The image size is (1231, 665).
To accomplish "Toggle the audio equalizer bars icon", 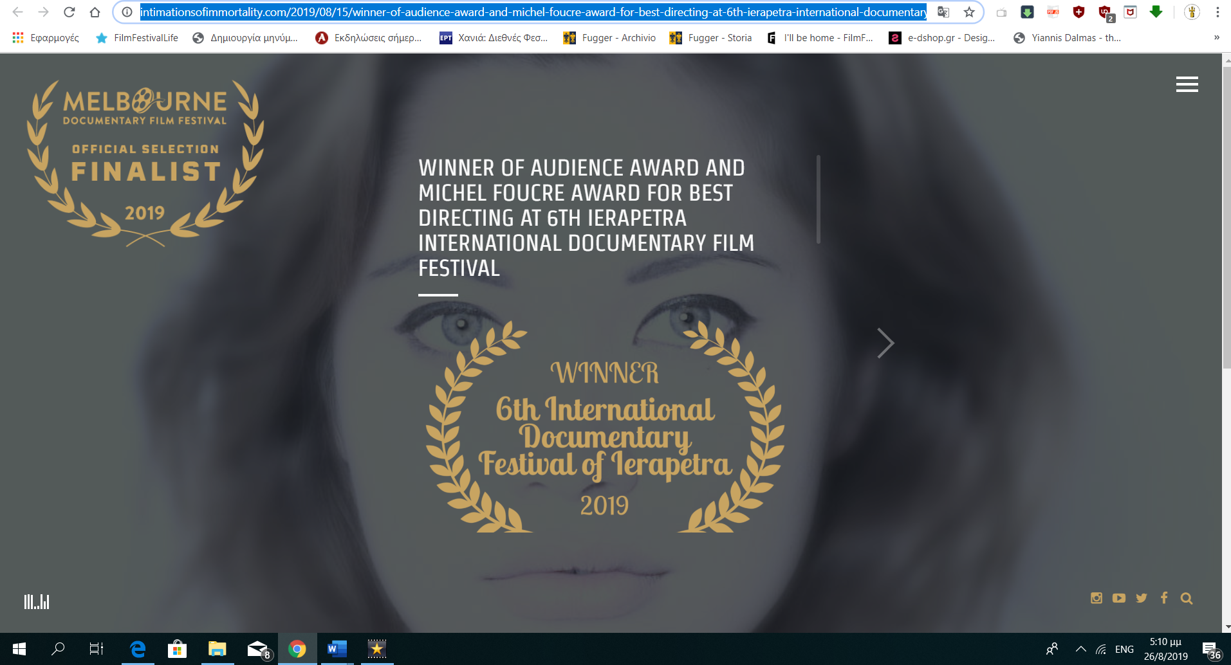I will (37, 602).
